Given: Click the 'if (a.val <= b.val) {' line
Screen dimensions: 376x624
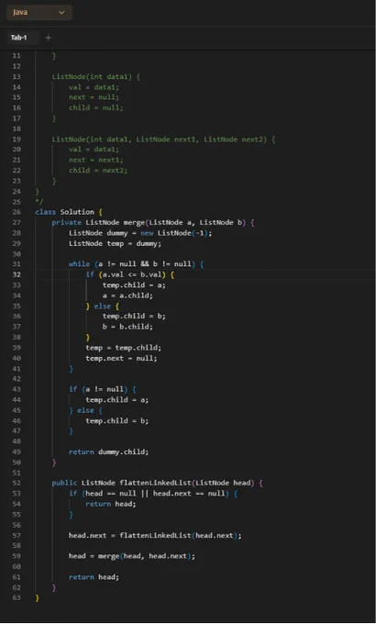Looking at the screenshot, I should (x=129, y=274).
